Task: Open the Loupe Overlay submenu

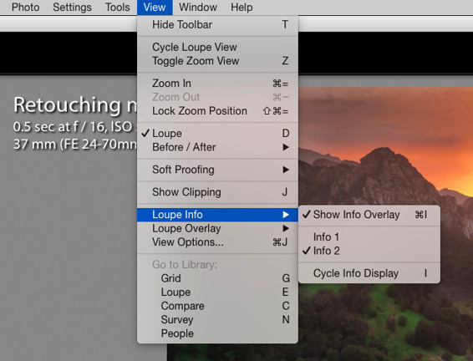Action: coord(217,228)
